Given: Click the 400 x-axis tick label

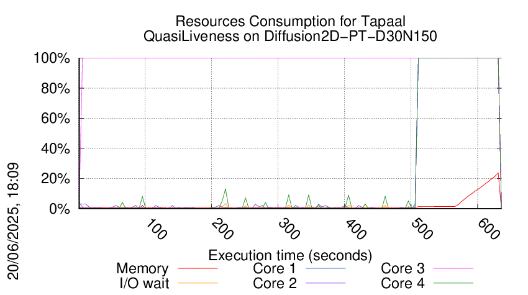Looking at the screenshot, I should coord(355,230).
